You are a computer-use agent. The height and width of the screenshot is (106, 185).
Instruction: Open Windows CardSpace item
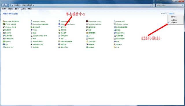click(66, 24)
